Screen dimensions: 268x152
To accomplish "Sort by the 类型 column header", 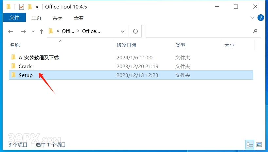I will pyautogui.click(x=180, y=45).
